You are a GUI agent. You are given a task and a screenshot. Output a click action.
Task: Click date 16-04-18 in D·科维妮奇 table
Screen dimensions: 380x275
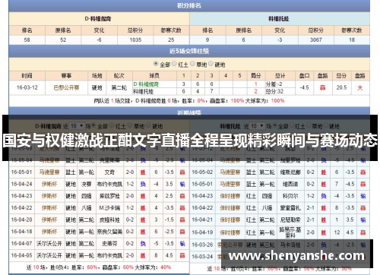[x=22, y=232]
